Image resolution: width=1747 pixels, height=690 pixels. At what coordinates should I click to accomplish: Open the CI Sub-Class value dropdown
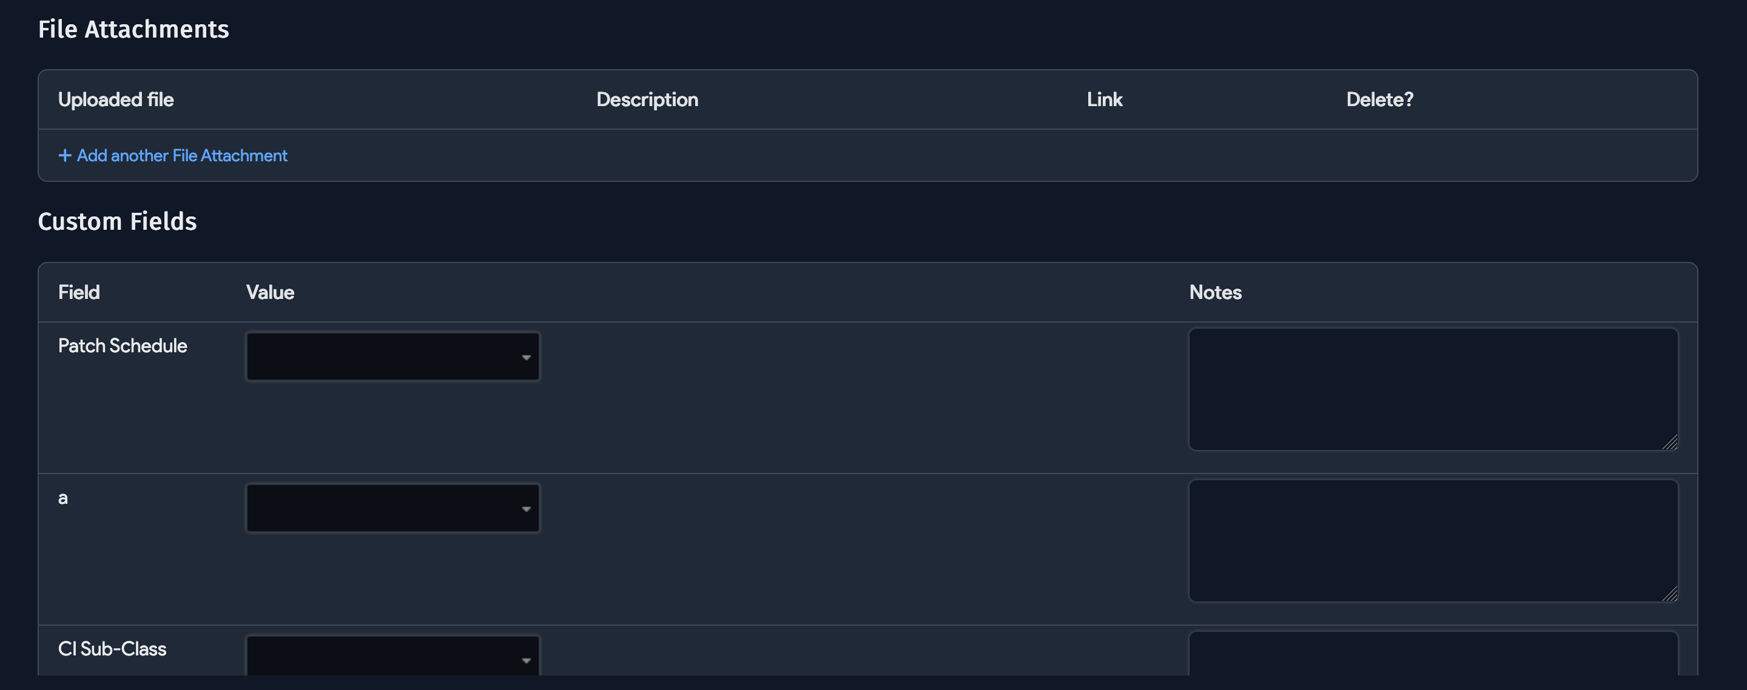pos(392,656)
